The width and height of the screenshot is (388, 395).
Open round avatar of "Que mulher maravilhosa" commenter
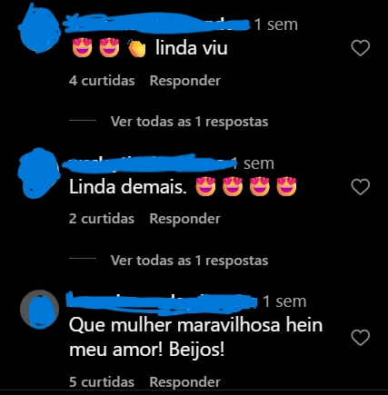[x=39, y=309]
